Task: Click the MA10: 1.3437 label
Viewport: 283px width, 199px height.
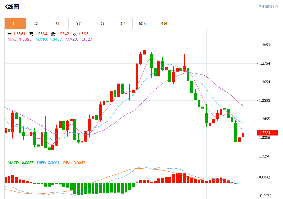Action: 48,39
